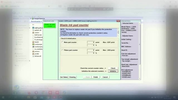178x100 pixels.
Task: Click the LimitSample.e file name
Action: [x=39, y=47]
